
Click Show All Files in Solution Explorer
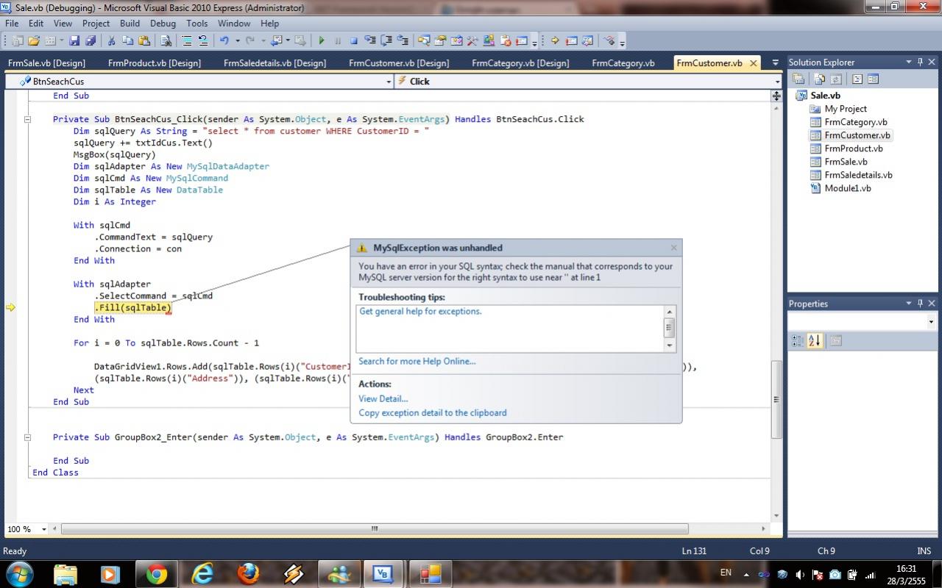point(819,79)
